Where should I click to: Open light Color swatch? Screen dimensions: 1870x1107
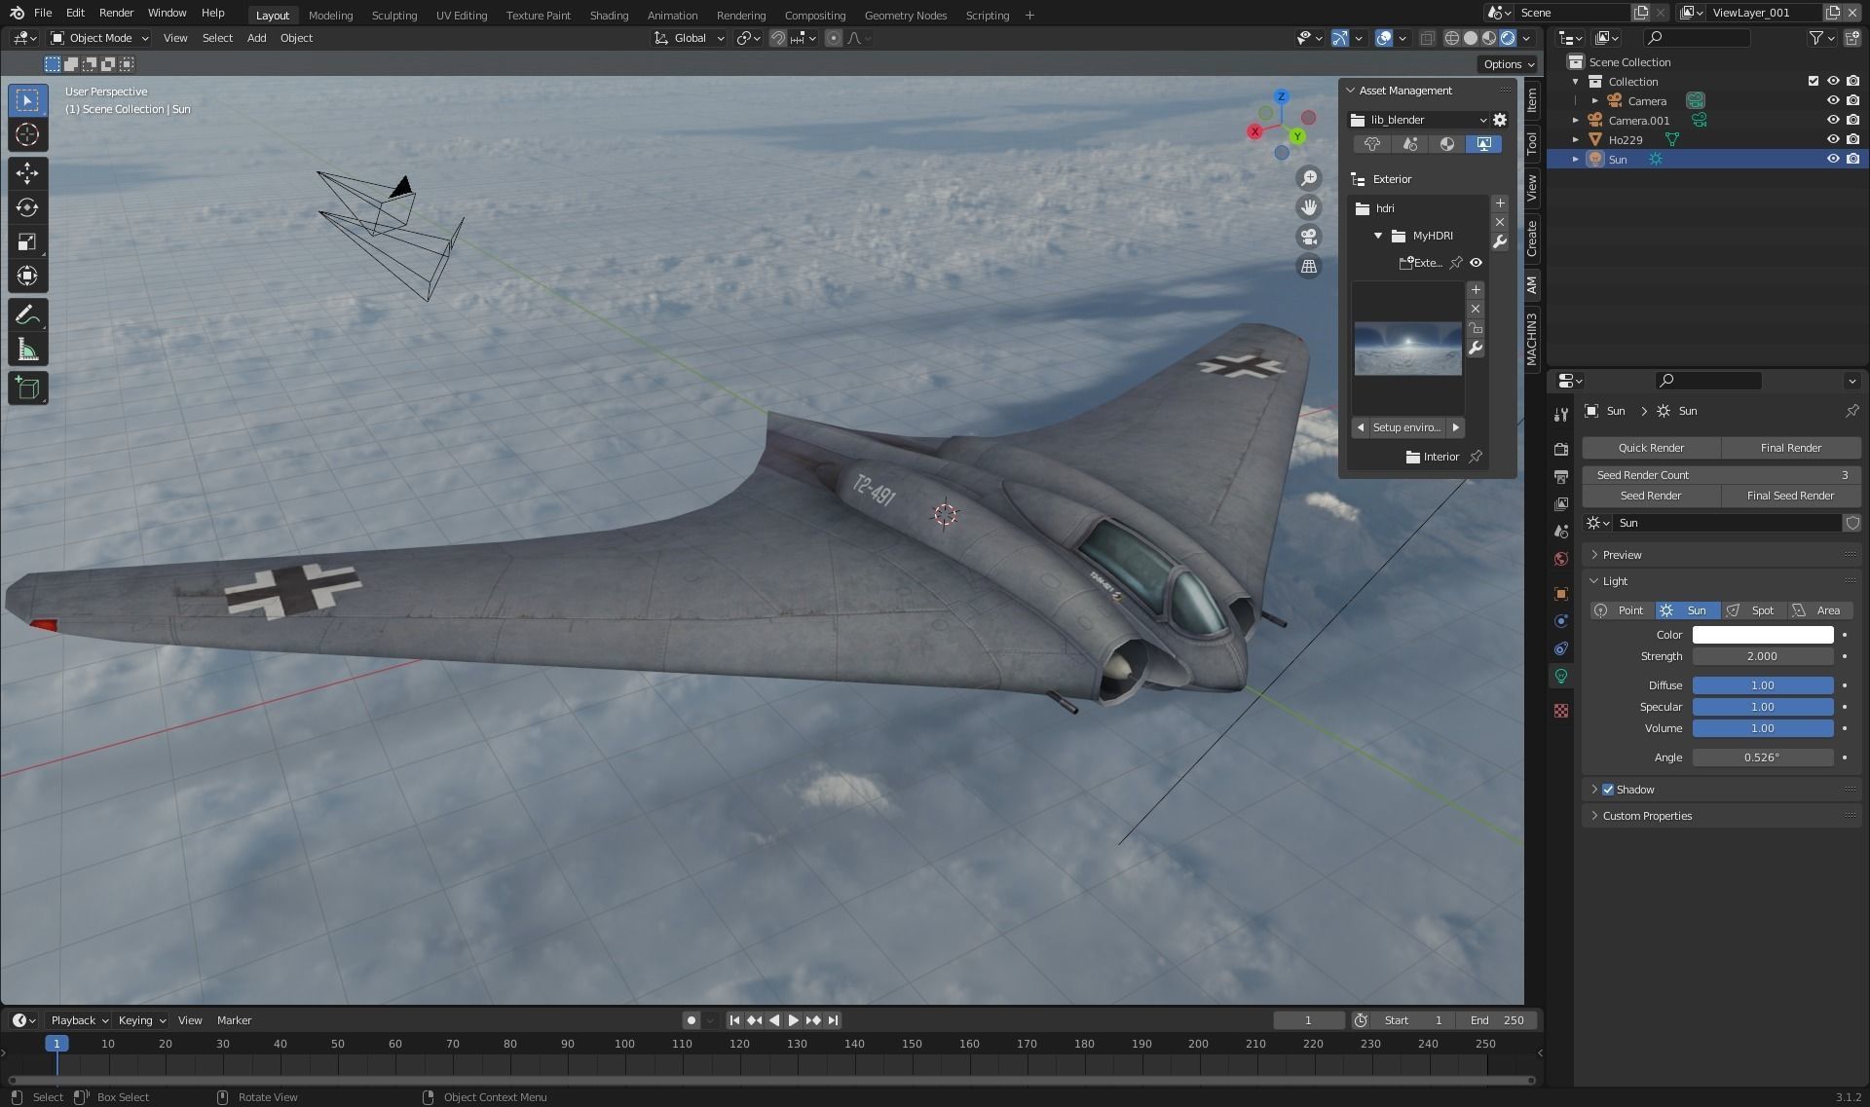pos(1762,635)
